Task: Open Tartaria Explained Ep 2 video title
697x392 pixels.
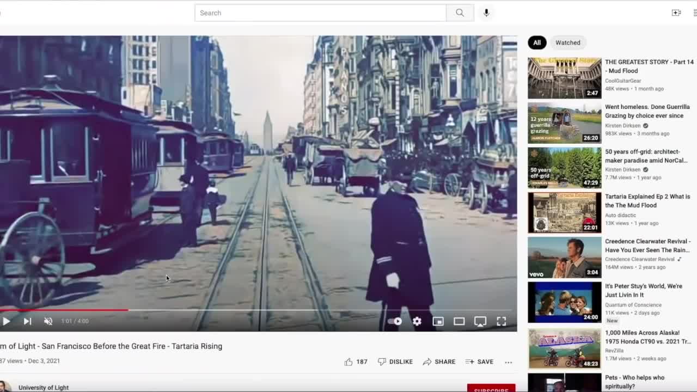Action: pyautogui.click(x=647, y=201)
